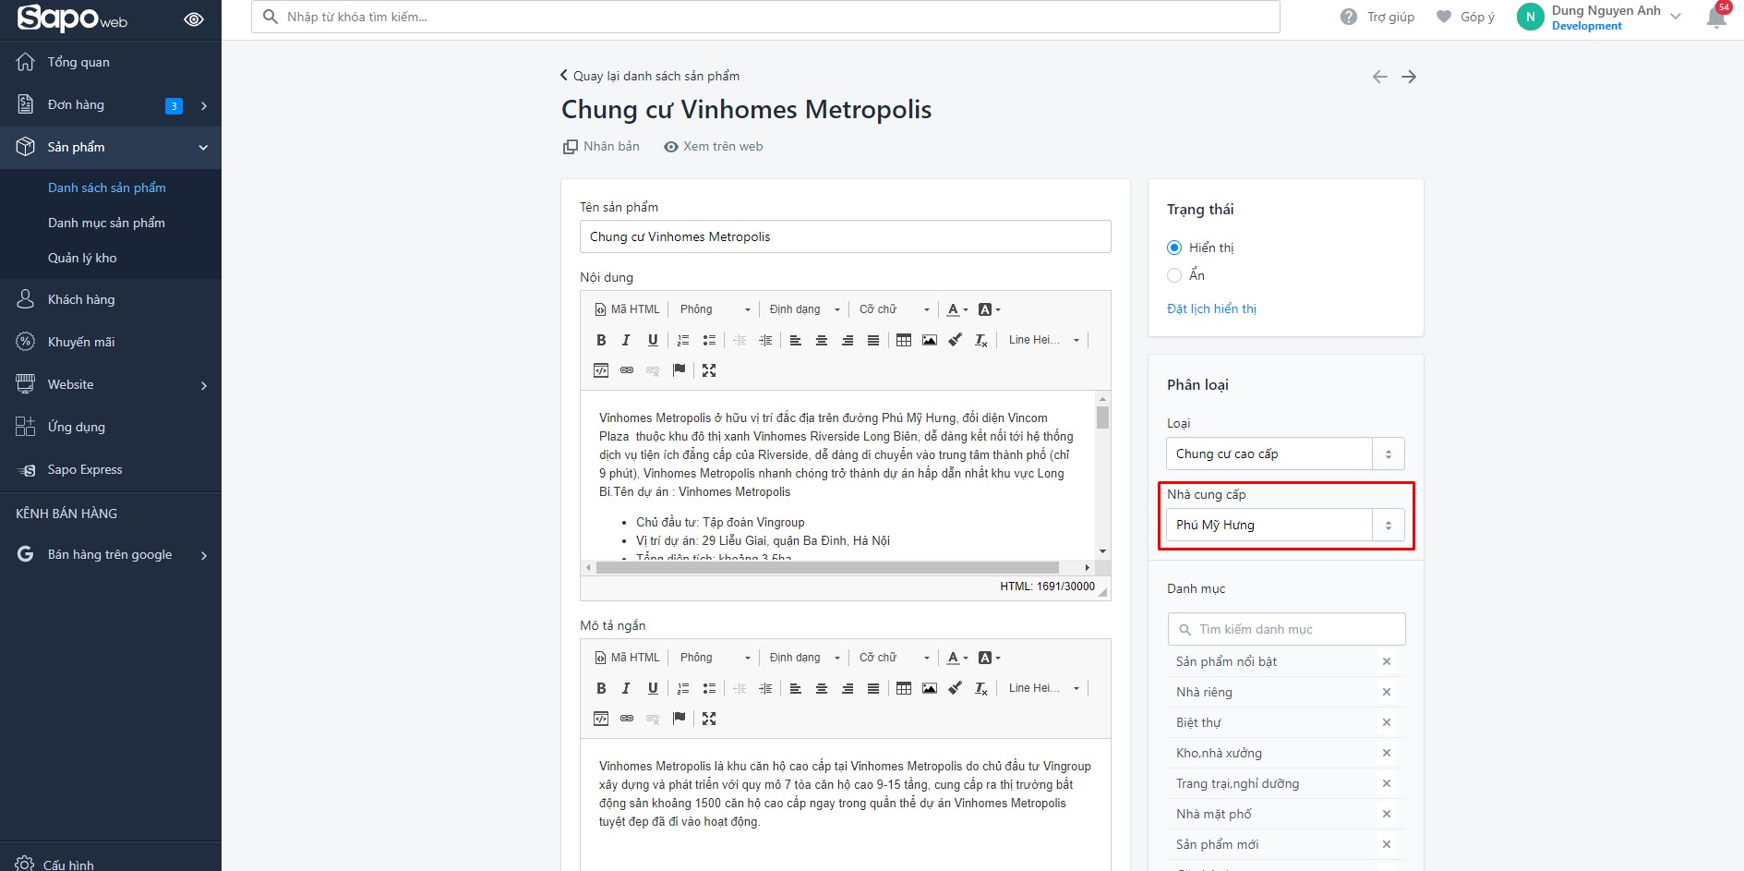Click the Italic icon in Nội dung editor
This screenshot has height=871, width=1744.
[x=626, y=340]
